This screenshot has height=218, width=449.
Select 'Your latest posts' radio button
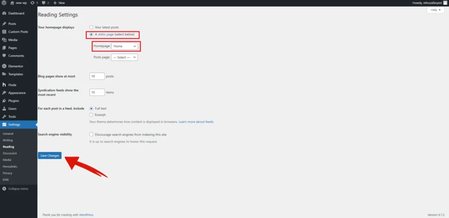[x=91, y=27]
